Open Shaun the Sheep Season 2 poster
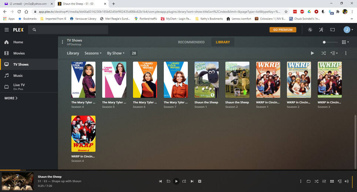This screenshot has height=192, width=357. click(237, 80)
